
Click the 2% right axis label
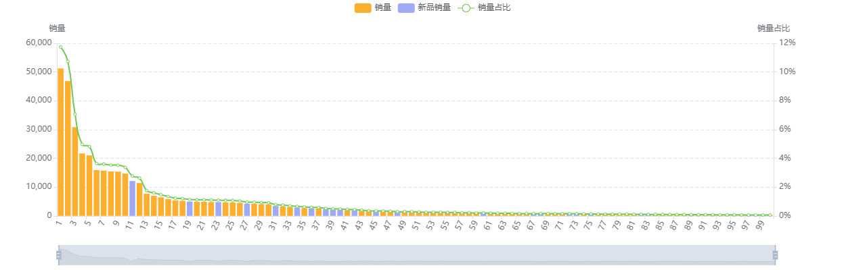785,187
